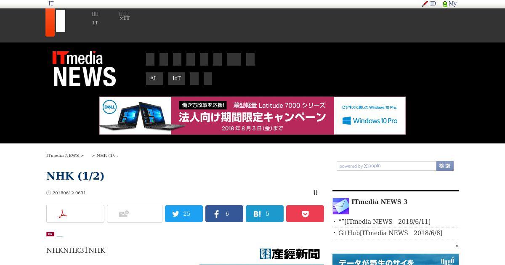Open the AI category in the navigation
This screenshot has width=505, height=265.
[154, 79]
